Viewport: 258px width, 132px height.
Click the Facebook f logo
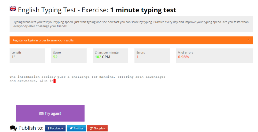point(49,128)
